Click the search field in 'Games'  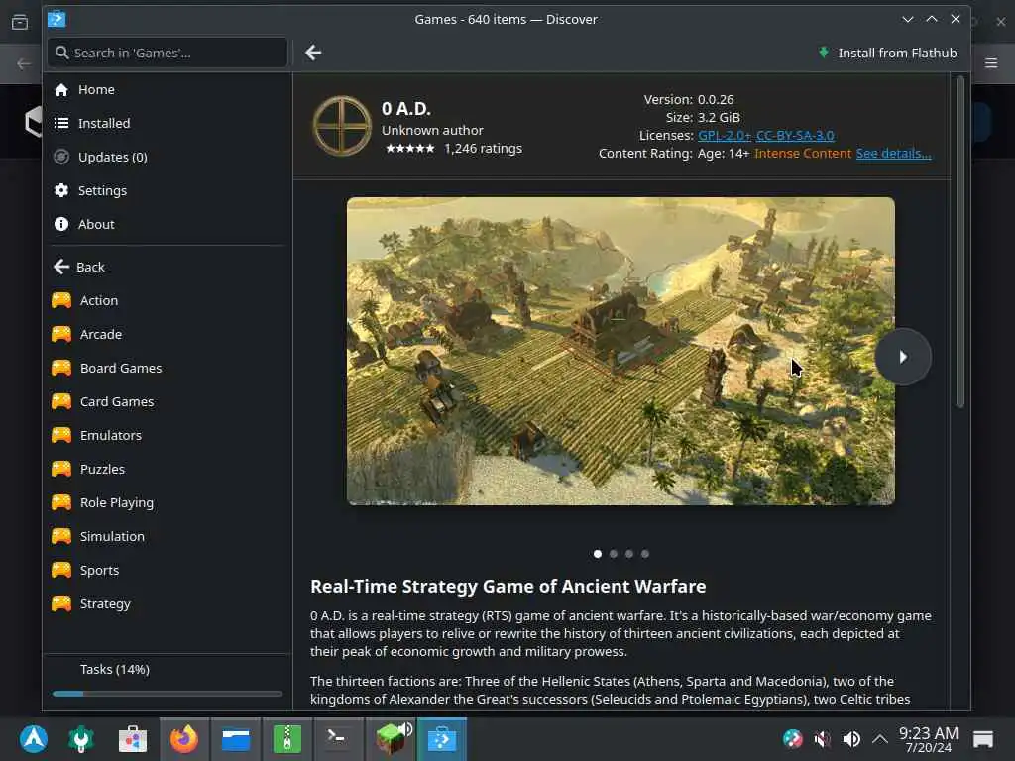[x=167, y=53]
